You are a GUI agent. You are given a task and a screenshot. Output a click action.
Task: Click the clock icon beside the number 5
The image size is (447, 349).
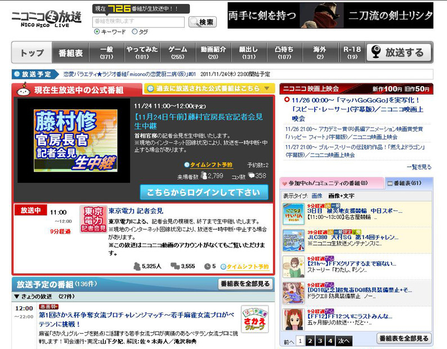[207, 266]
